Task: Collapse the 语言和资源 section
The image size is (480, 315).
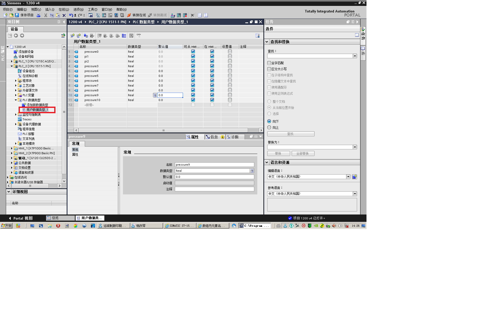Action: click(267, 162)
